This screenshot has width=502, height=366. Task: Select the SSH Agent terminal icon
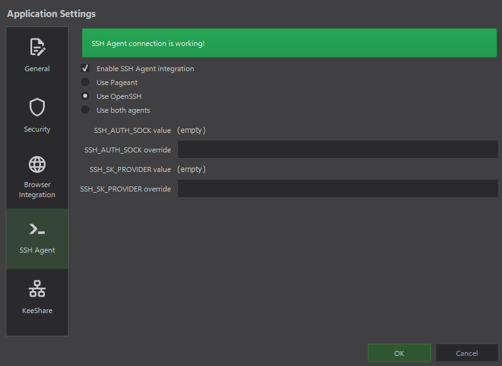(37, 229)
